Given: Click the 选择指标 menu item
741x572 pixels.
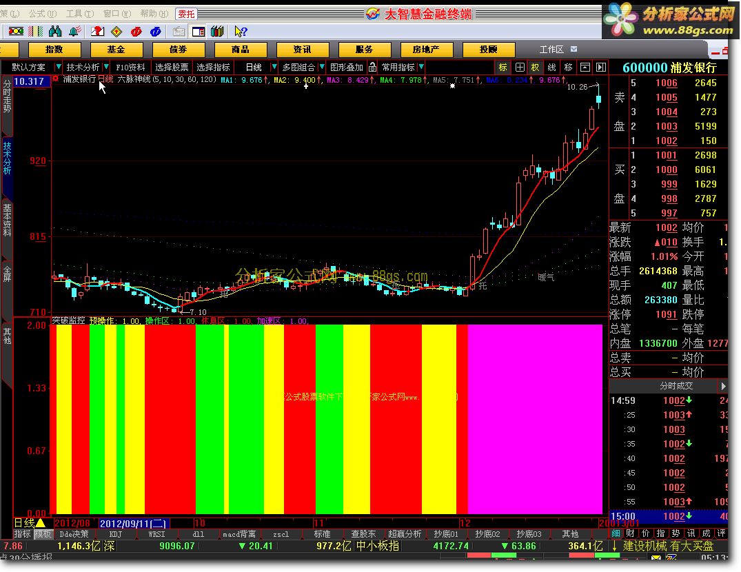Looking at the screenshot, I should point(213,67).
